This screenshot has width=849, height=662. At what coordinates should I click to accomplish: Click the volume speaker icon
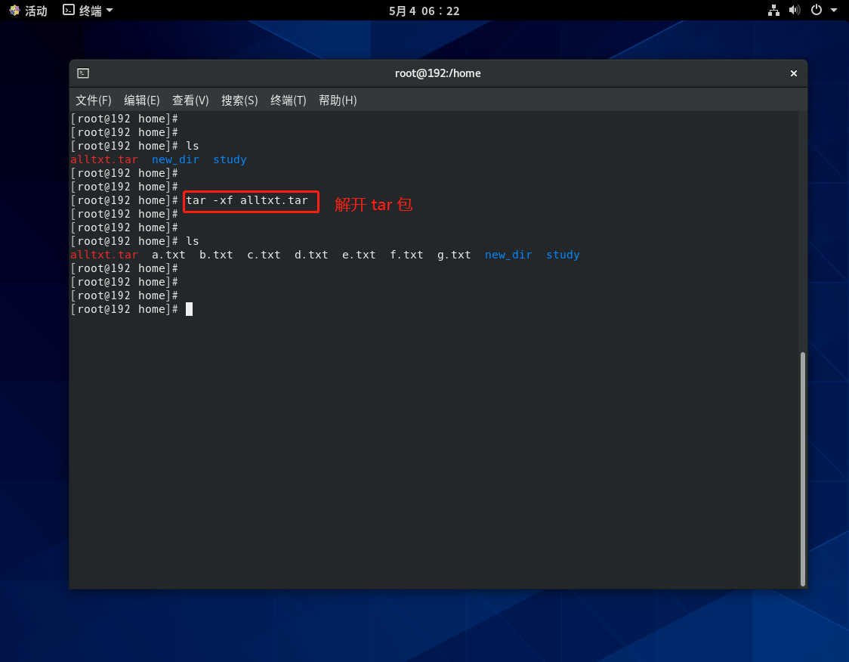coord(794,11)
